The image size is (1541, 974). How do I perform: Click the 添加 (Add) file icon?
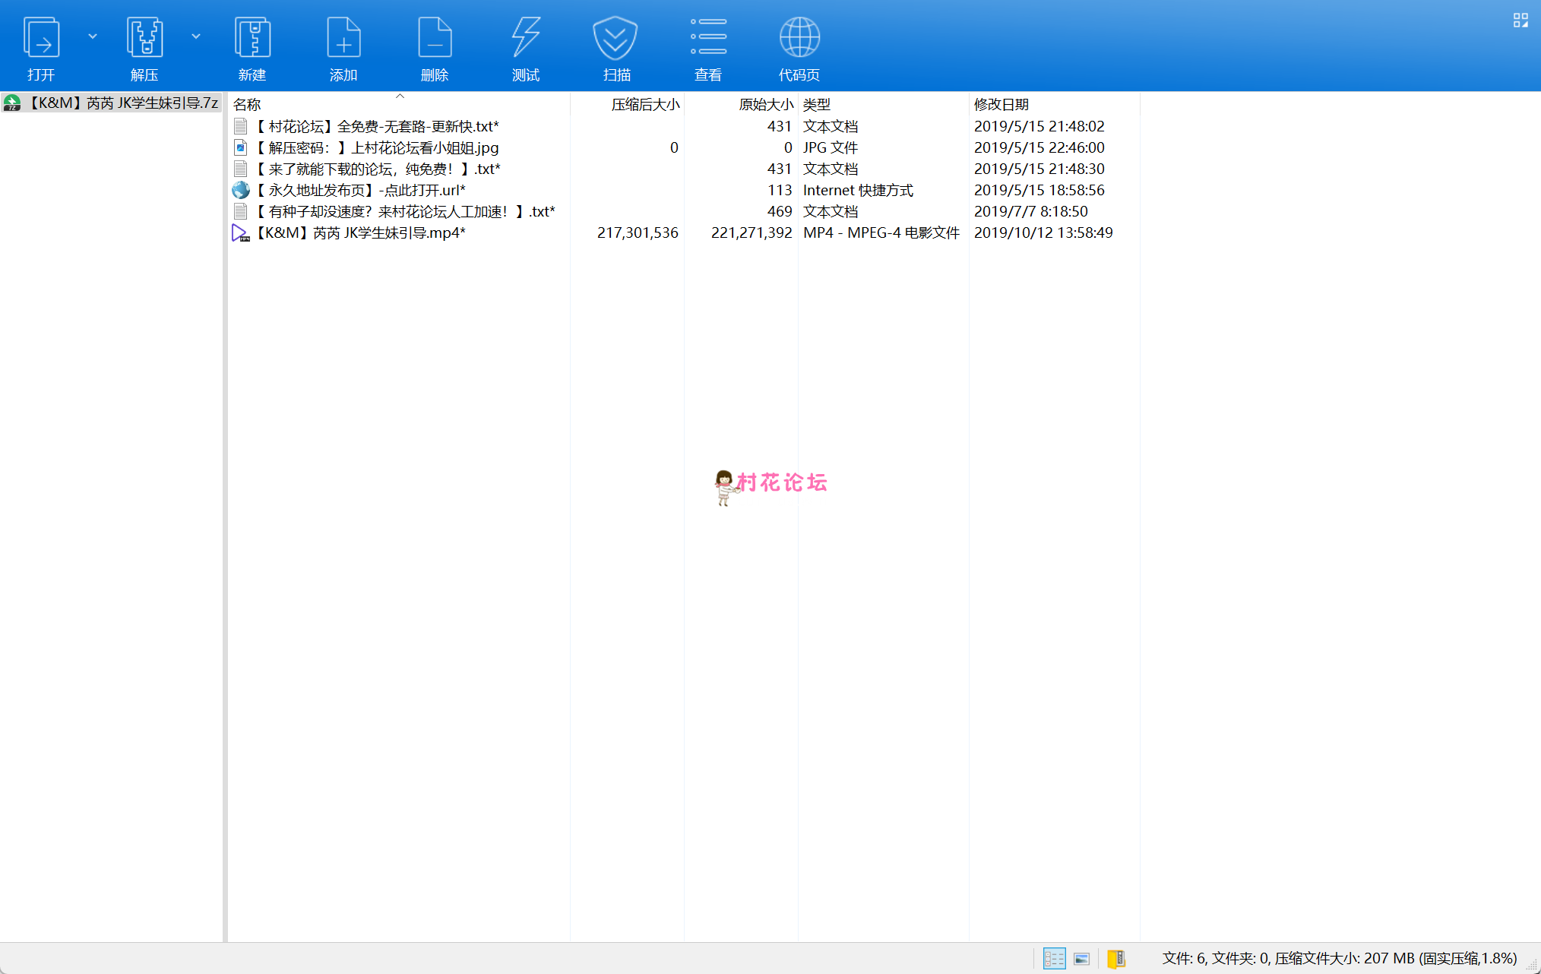[x=343, y=38]
